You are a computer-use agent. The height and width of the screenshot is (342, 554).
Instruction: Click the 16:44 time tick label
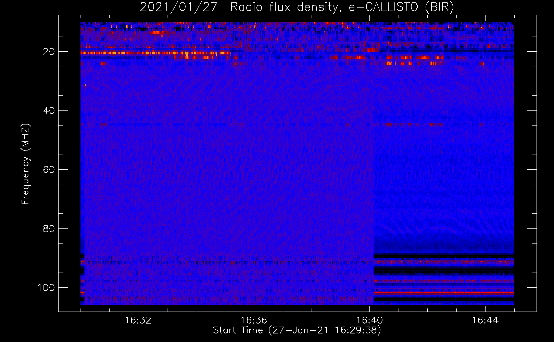tap(485, 320)
